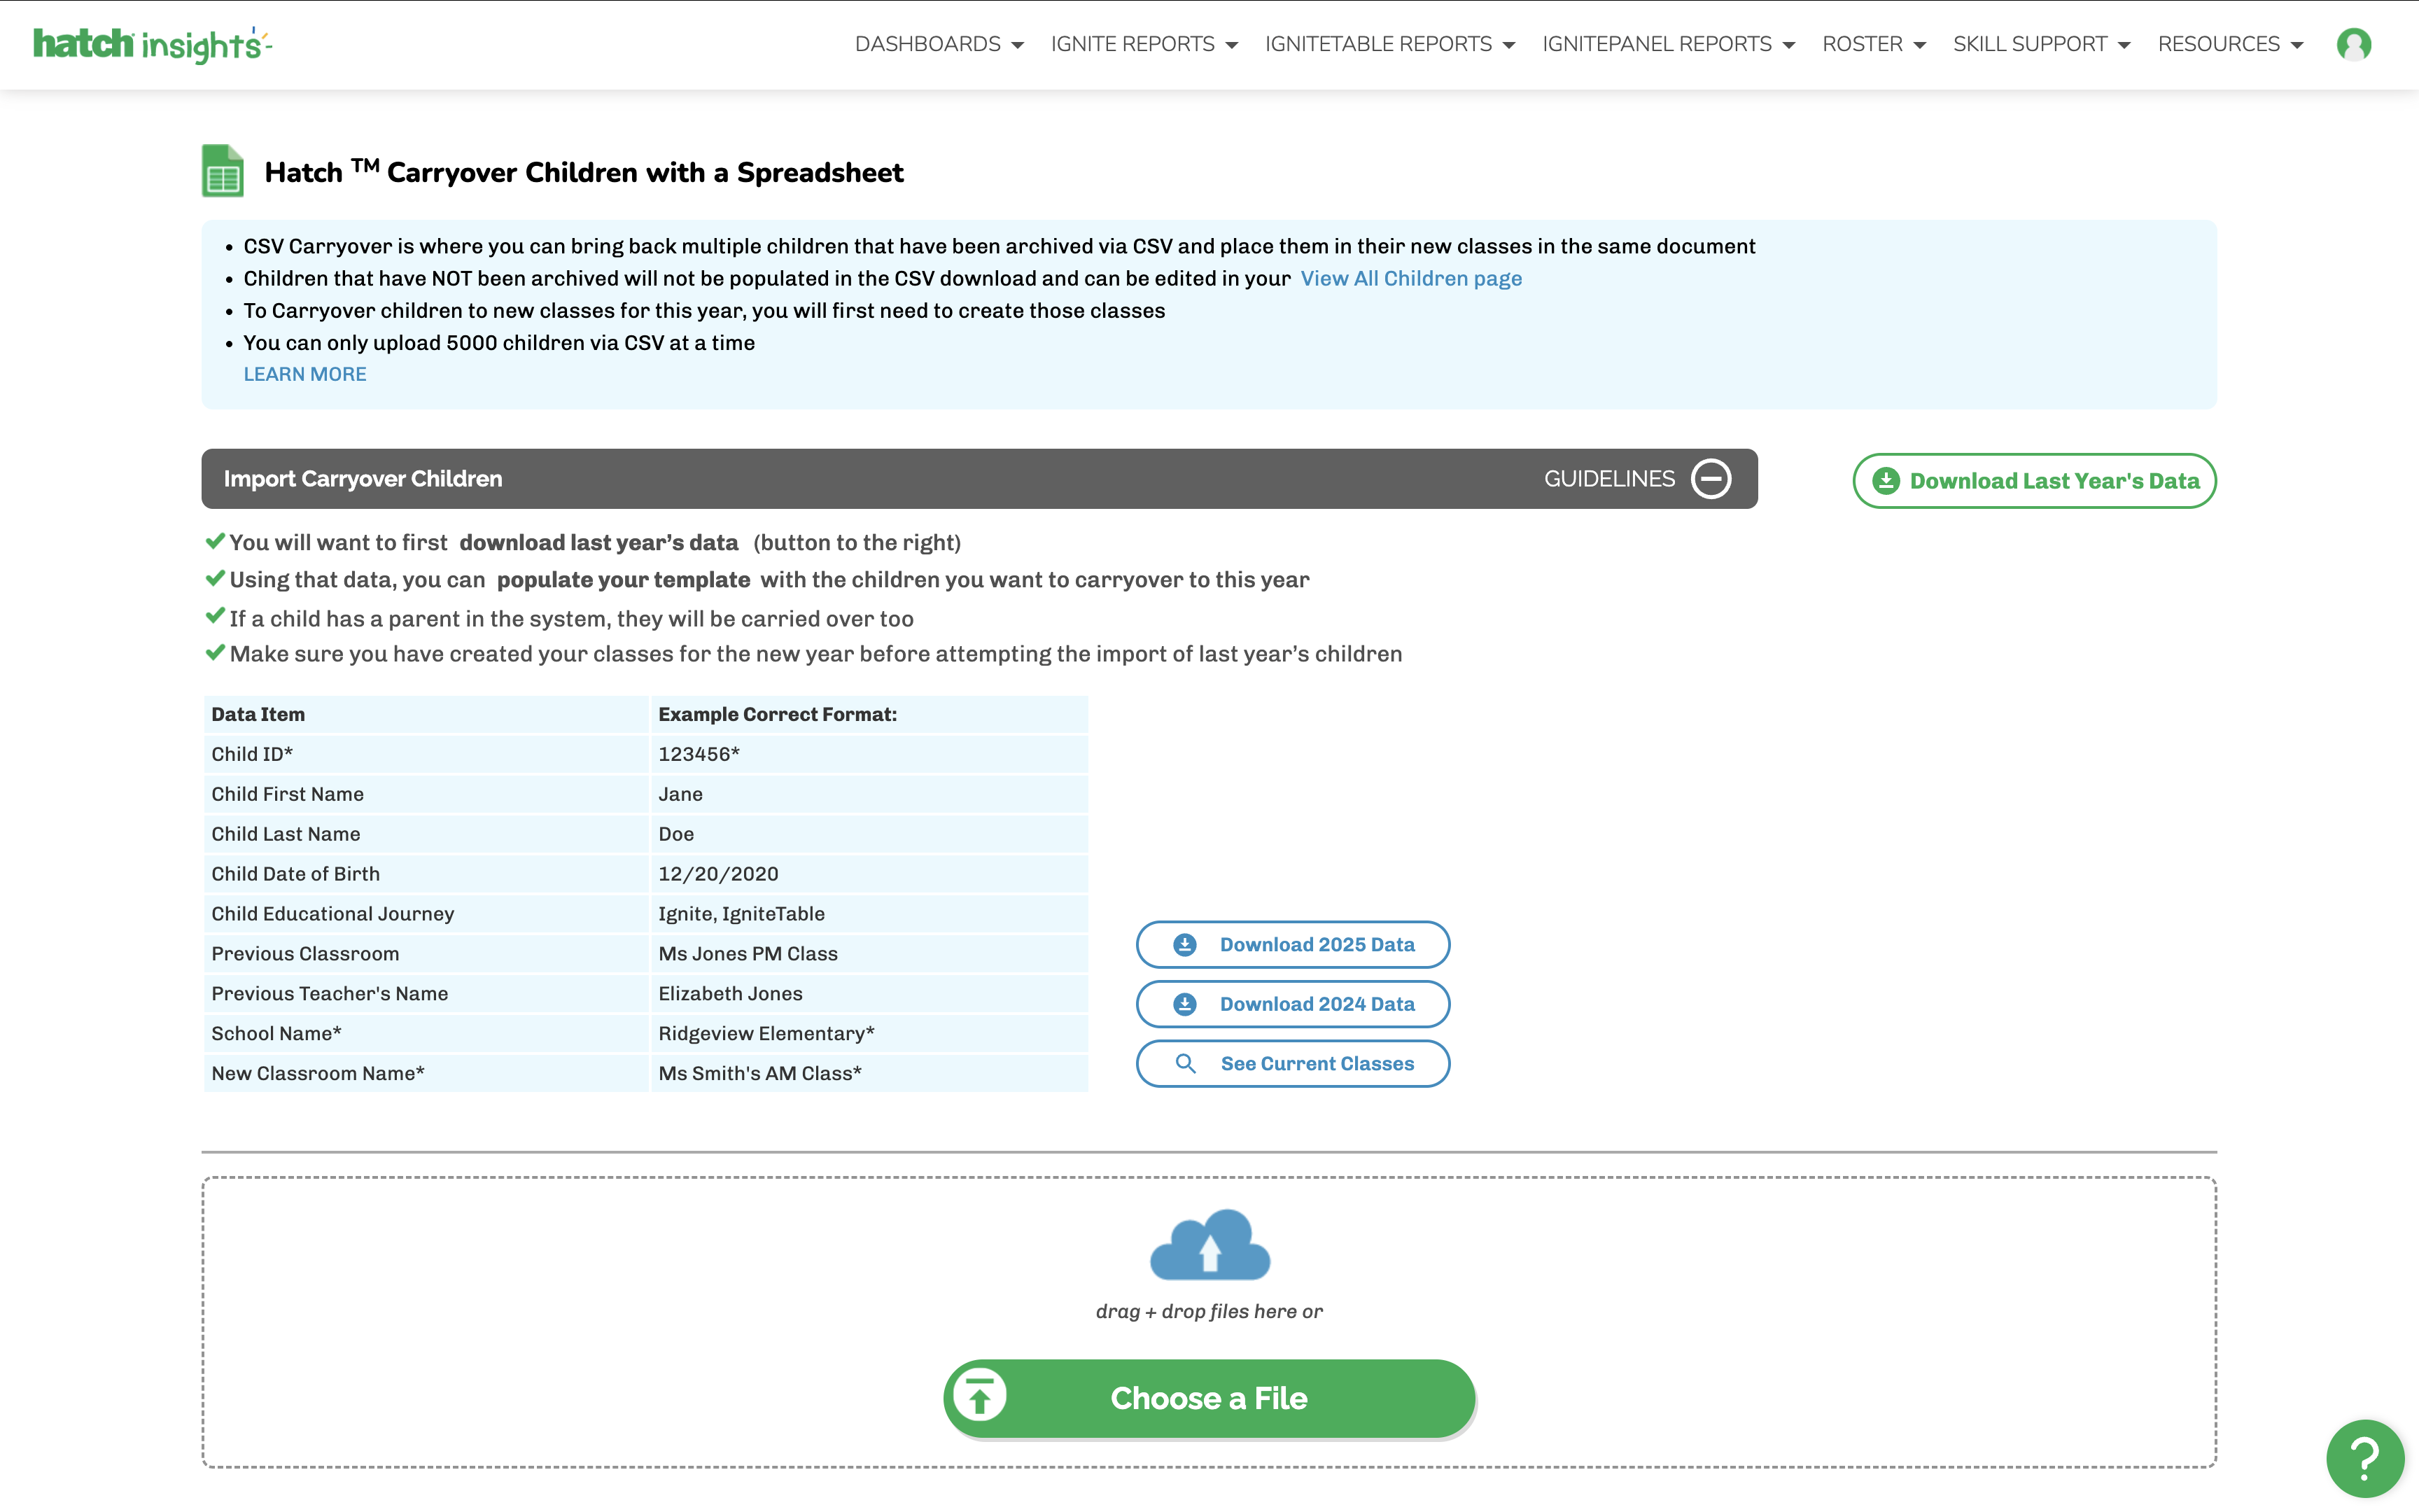Click the 12/20/2020 example date cell

(x=869, y=874)
